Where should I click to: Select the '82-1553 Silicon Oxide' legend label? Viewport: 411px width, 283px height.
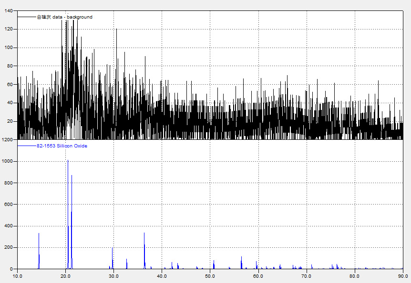click(x=62, y=146)
